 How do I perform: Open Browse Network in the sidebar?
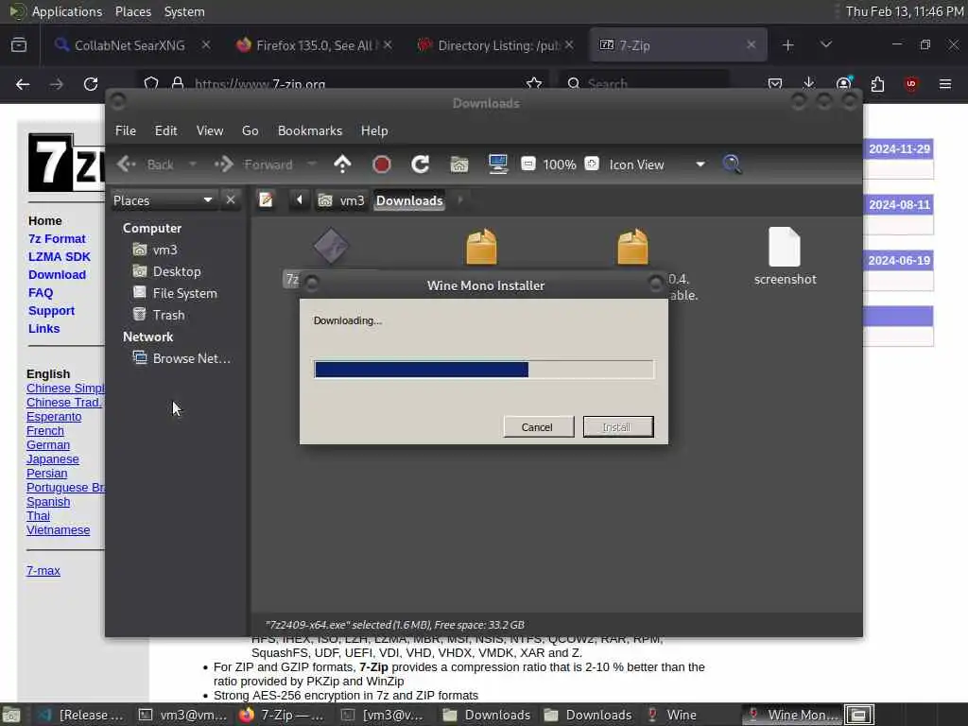(191, 358)
